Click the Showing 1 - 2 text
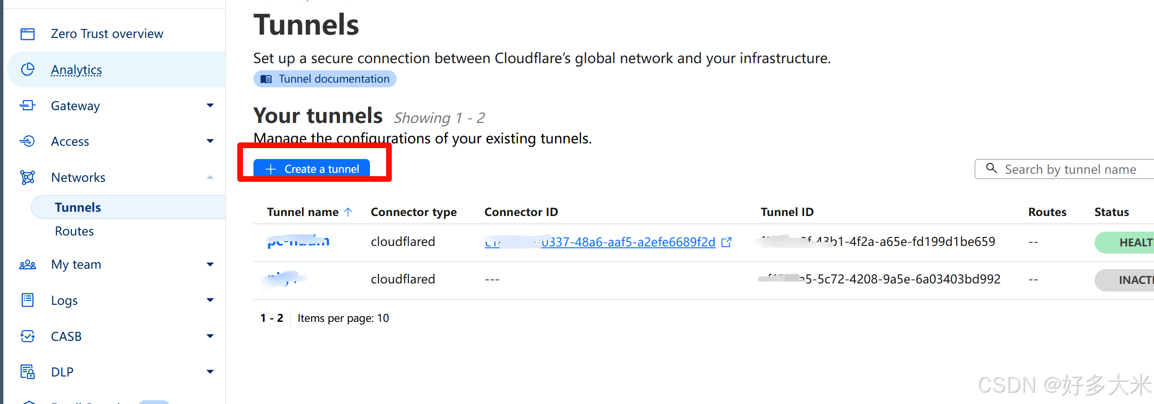The width and height of the screenshot is (1154, 404). (x=439, y=118)
